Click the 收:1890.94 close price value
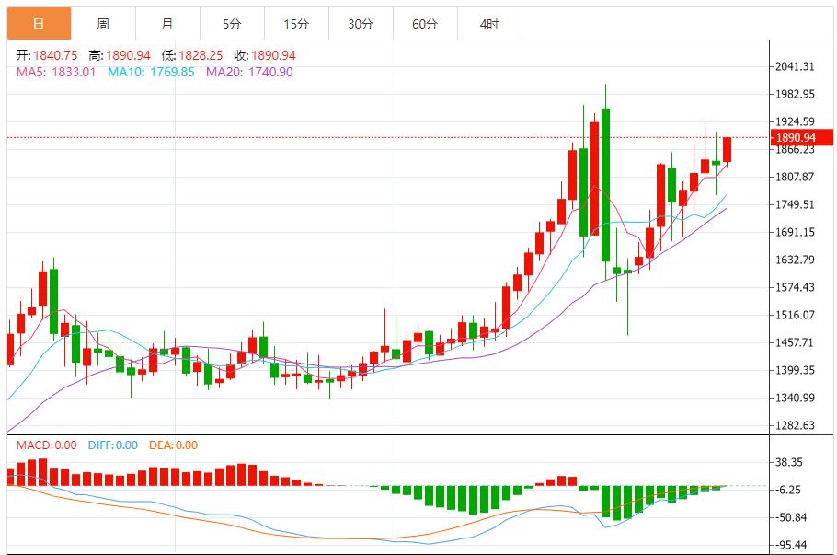The width and height of the screenshot is (837, 555). coord(265,55)
